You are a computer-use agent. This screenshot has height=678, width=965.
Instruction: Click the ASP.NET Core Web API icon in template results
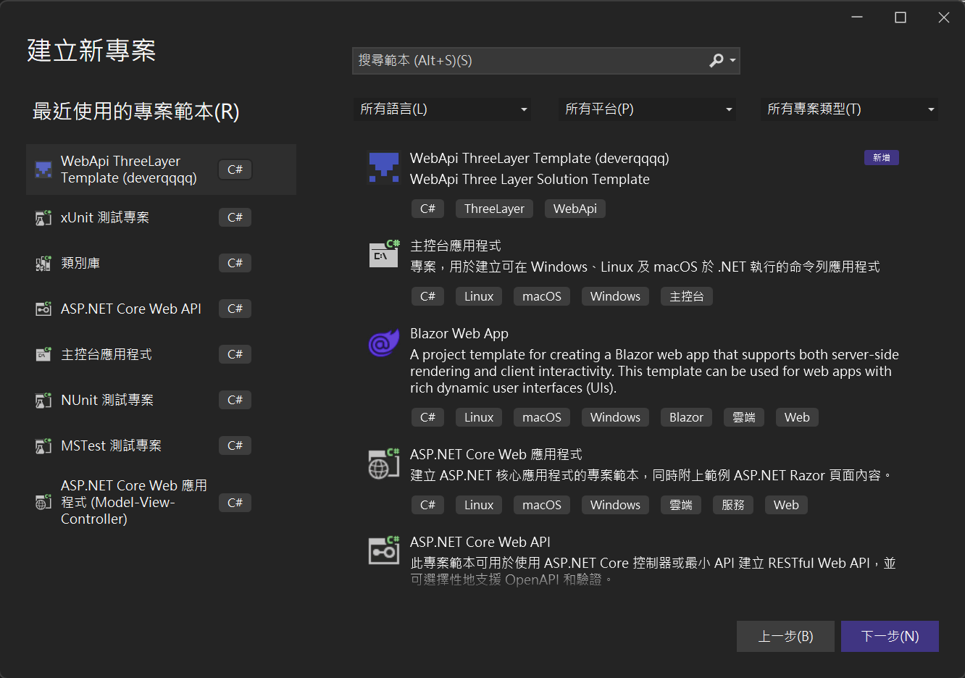click(383, 551)
